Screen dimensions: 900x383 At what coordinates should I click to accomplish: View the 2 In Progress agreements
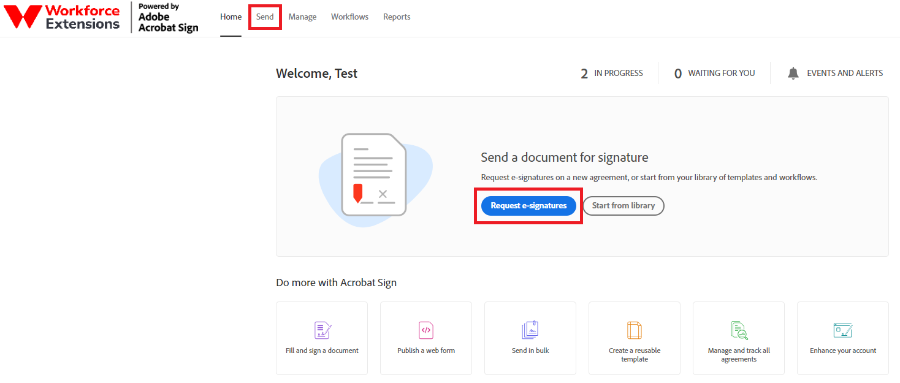pos(612,74)
